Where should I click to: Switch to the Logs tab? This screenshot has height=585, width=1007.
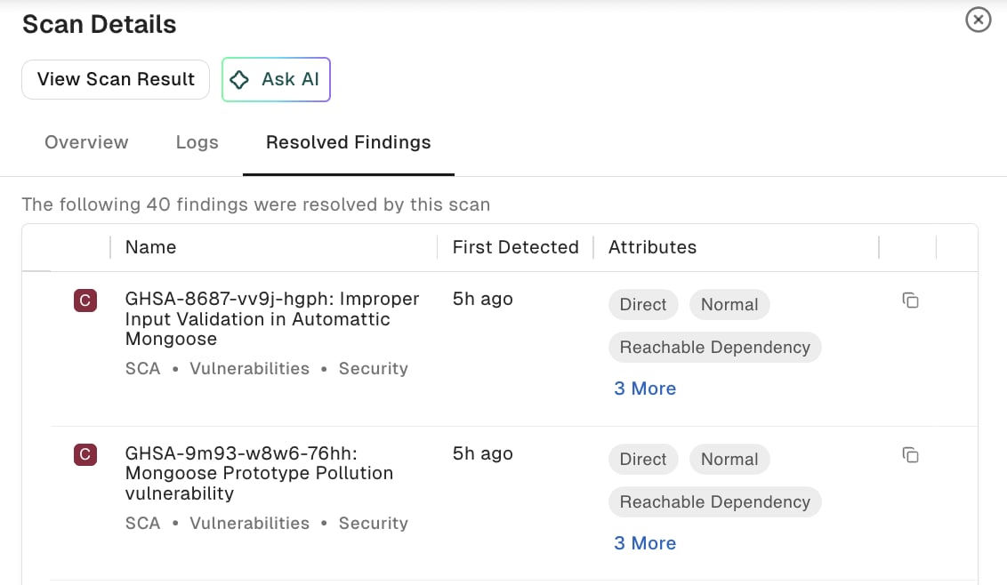point(197,142)
